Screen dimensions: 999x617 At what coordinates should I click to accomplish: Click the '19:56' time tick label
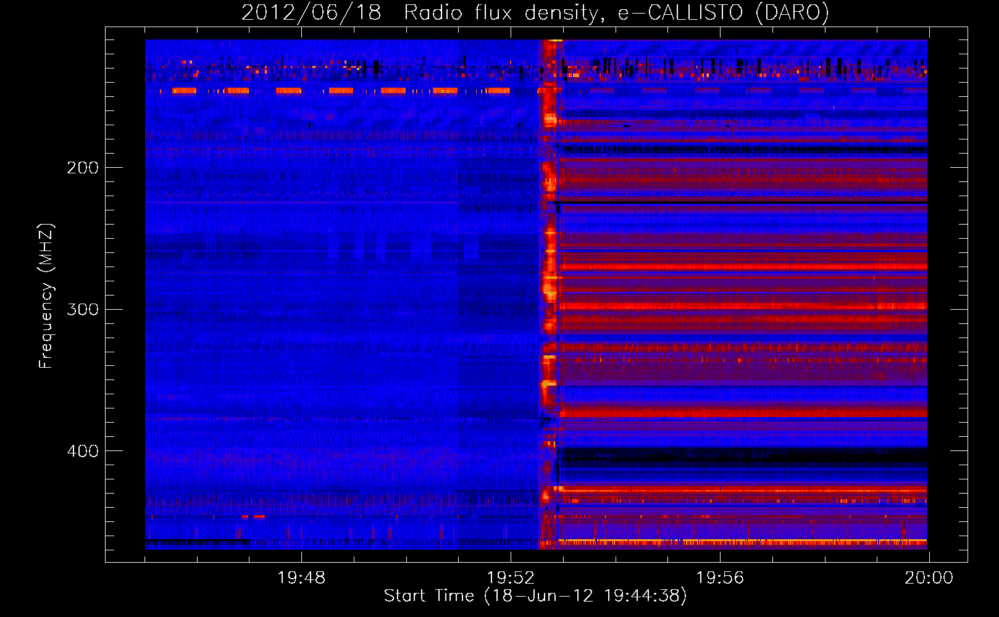click(x=720, y=578)
